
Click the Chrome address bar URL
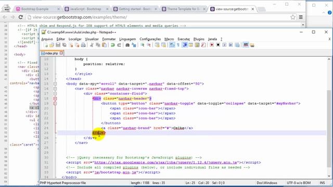coord(80,17)
